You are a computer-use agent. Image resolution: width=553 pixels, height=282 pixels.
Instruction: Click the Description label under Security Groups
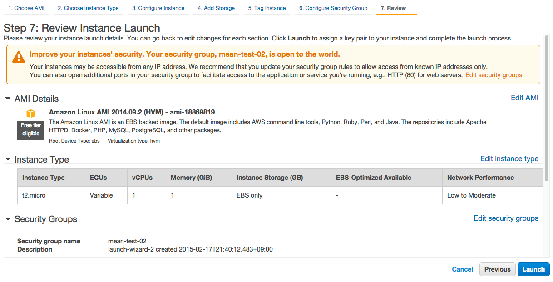[35, 249]
